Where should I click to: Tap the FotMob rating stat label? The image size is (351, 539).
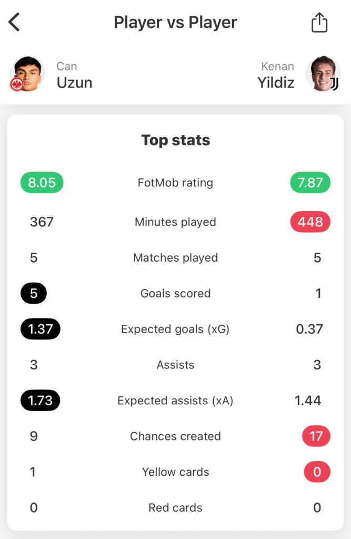pos(175,183)
